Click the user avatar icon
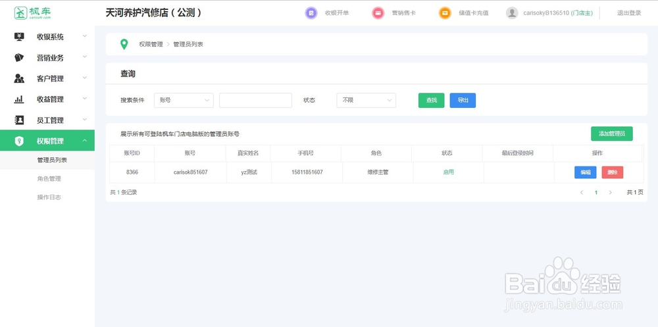 tap(512, 13)
